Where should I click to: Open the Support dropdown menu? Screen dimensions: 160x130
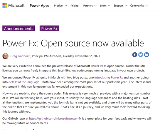[120, 6]
